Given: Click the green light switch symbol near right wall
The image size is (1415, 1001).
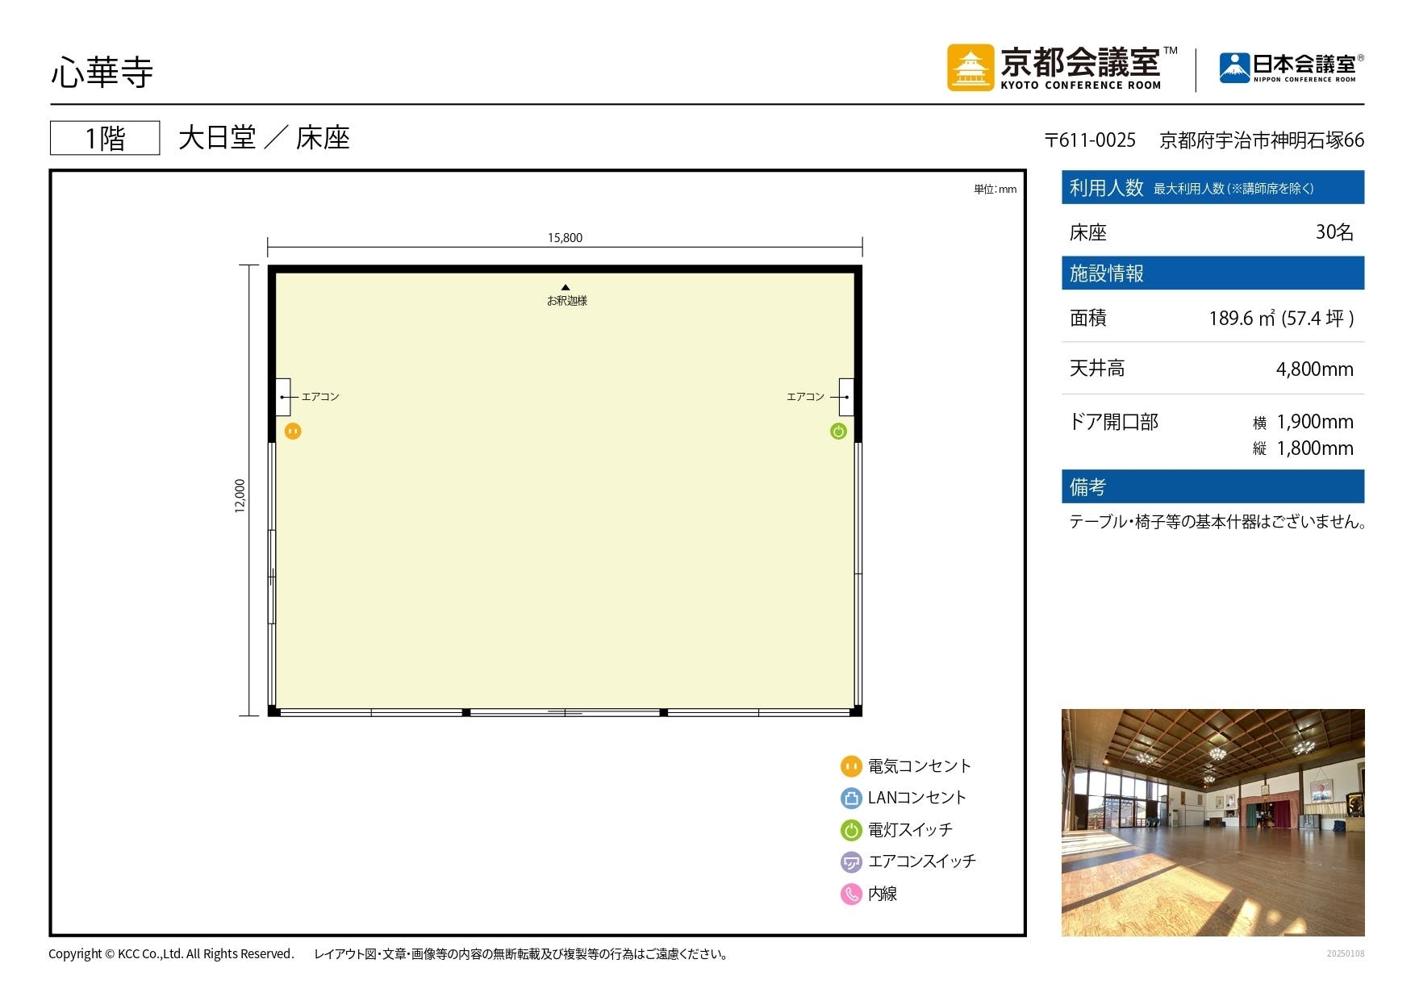Looking at the screenshot, I should pyautogui.click(x=839, y=432).
